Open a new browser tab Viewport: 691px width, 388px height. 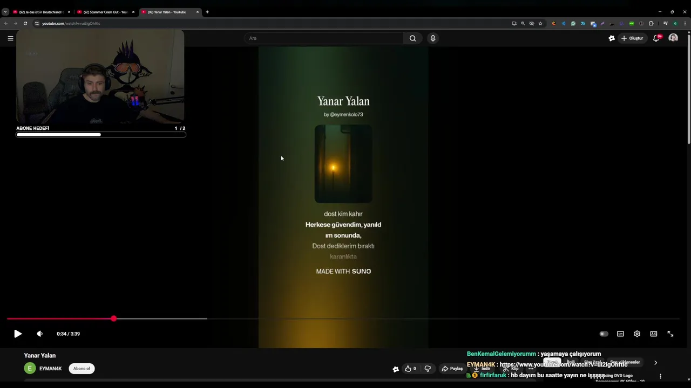[207, 12]
